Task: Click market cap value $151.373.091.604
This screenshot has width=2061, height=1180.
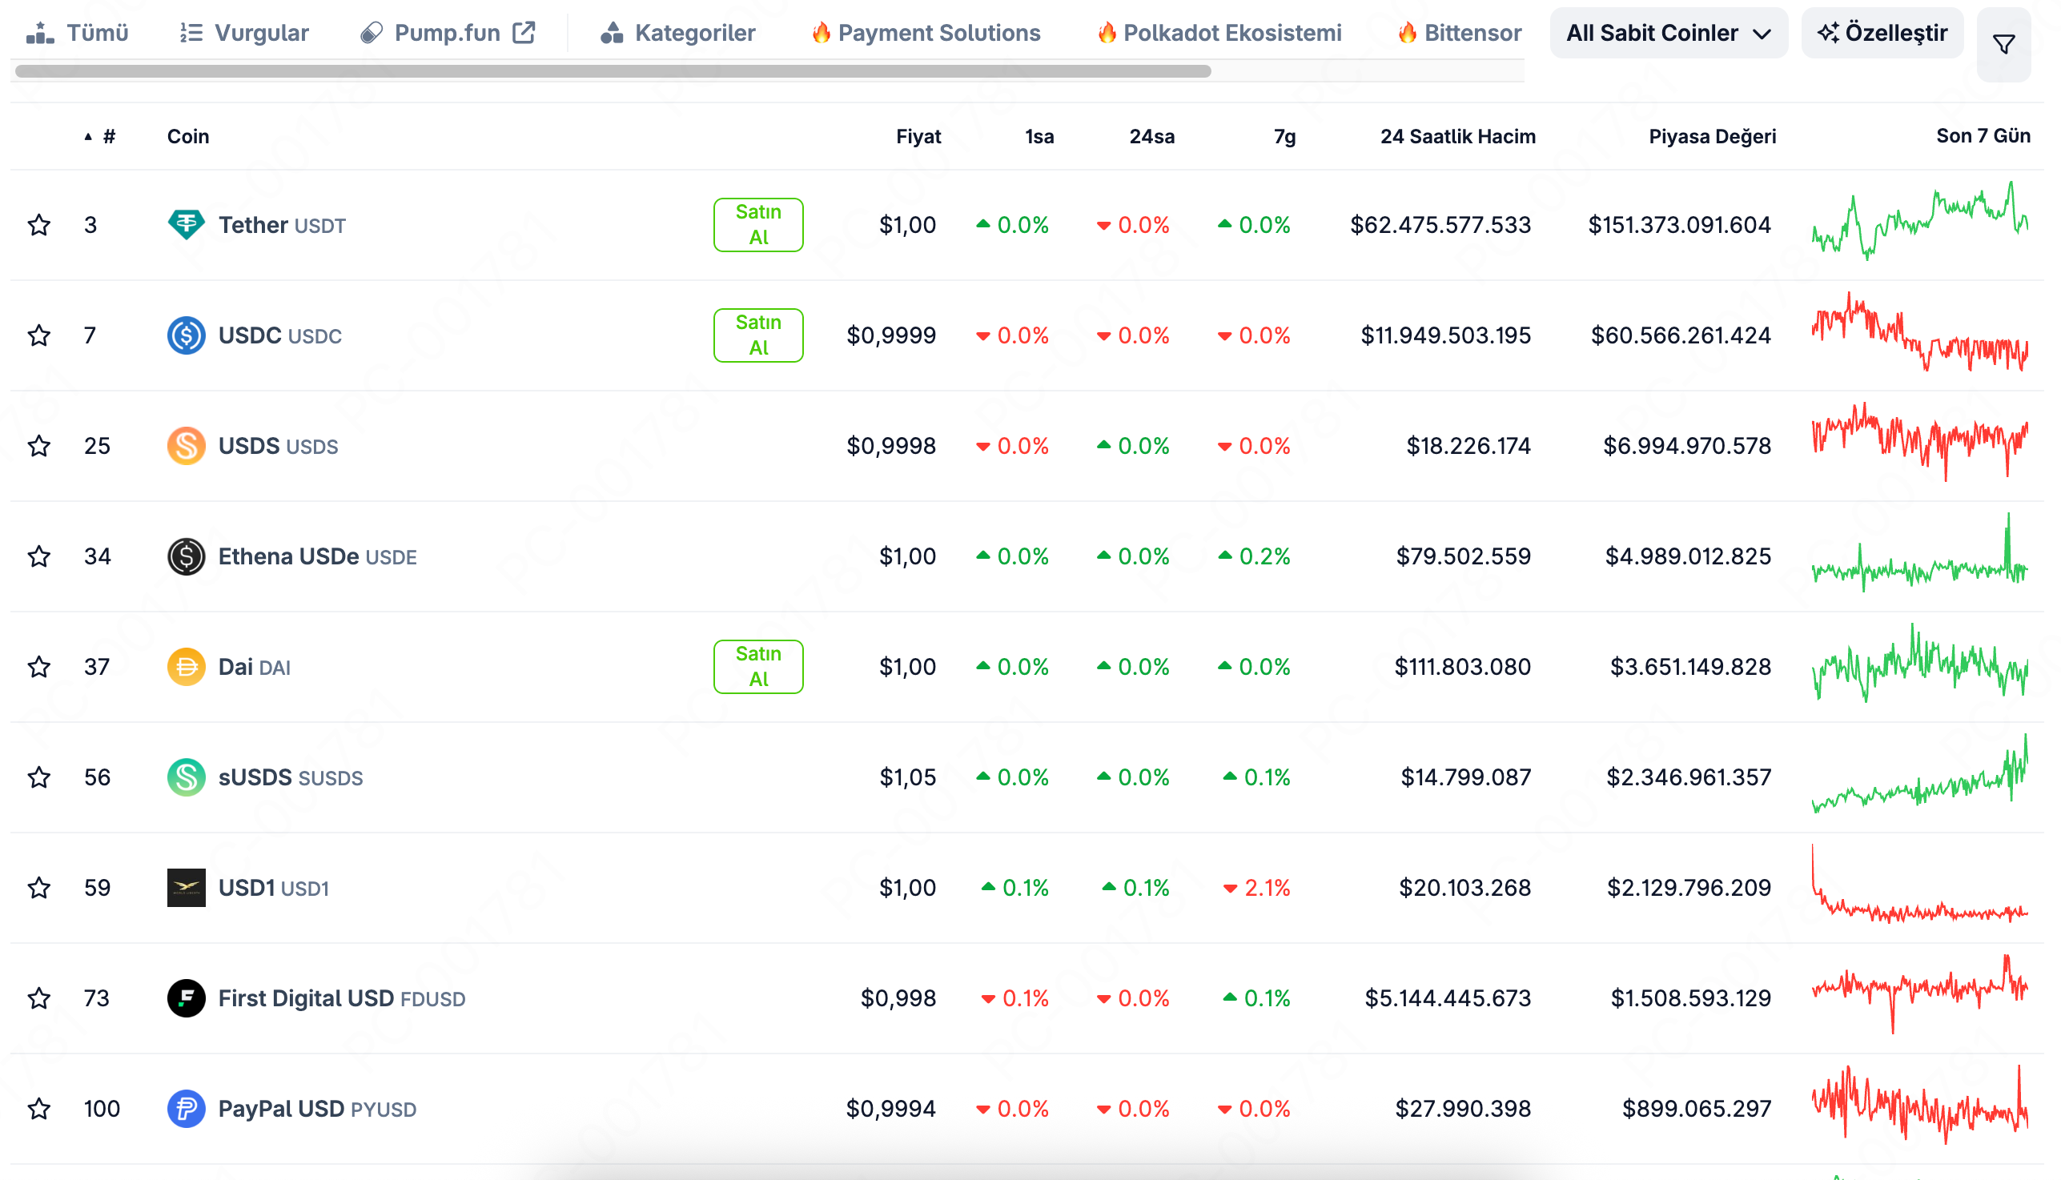Action: (1678, 224)
